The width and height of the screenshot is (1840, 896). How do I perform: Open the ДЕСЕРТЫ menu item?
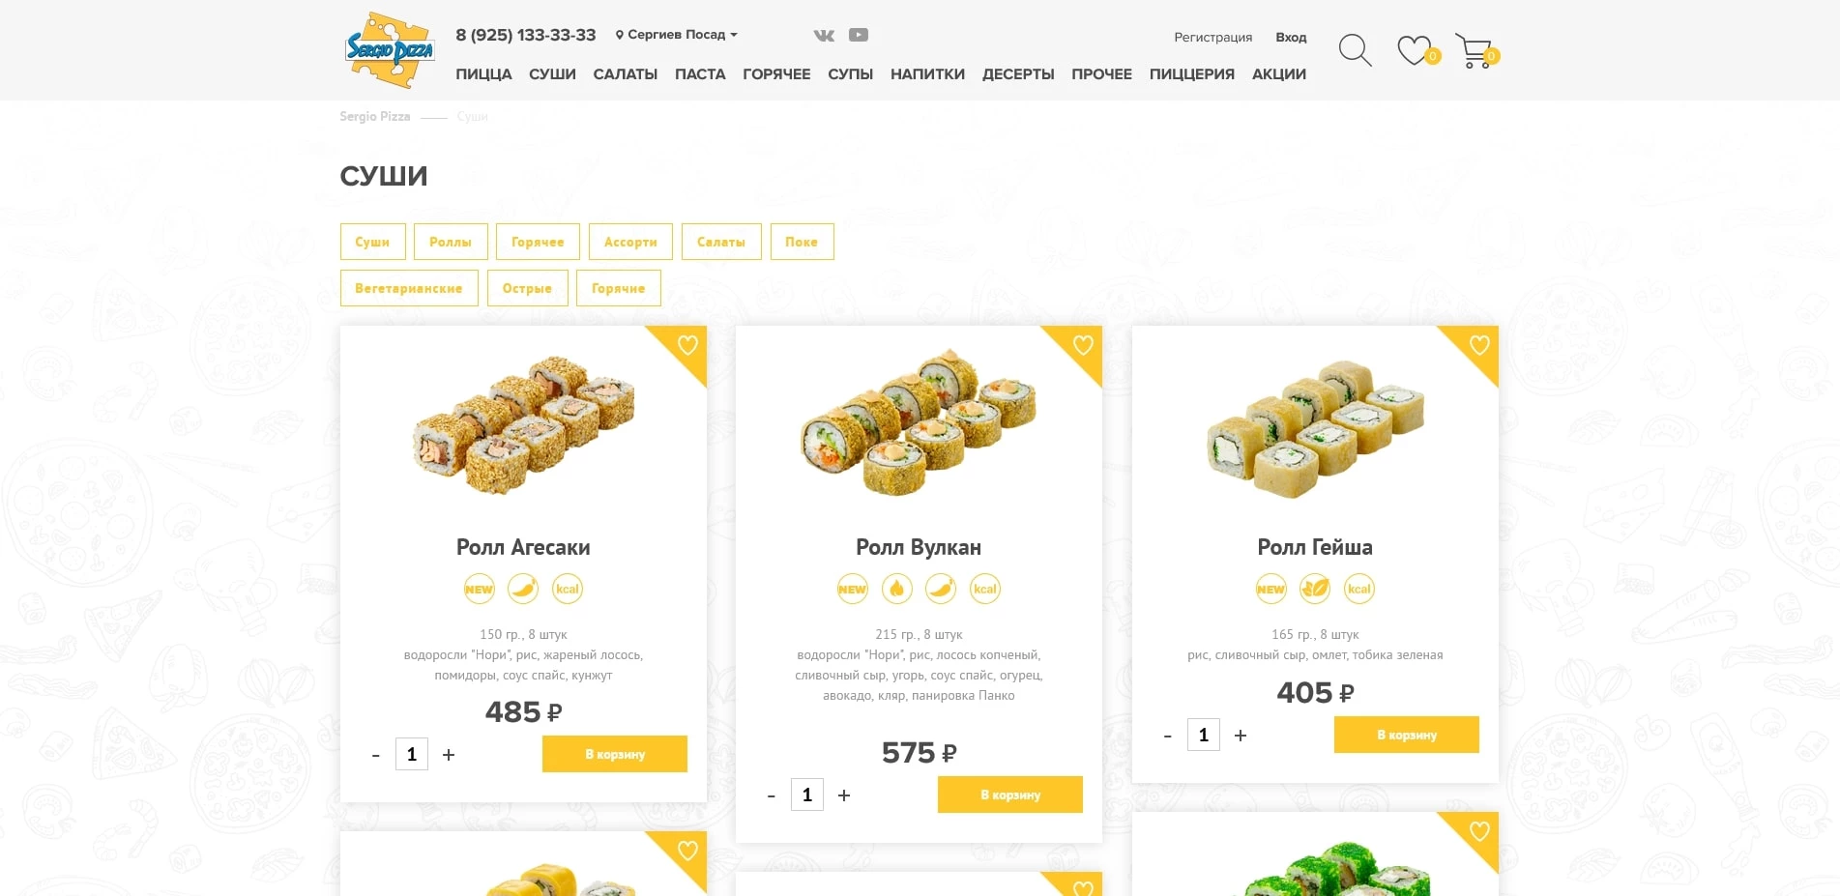(1018, 74)
